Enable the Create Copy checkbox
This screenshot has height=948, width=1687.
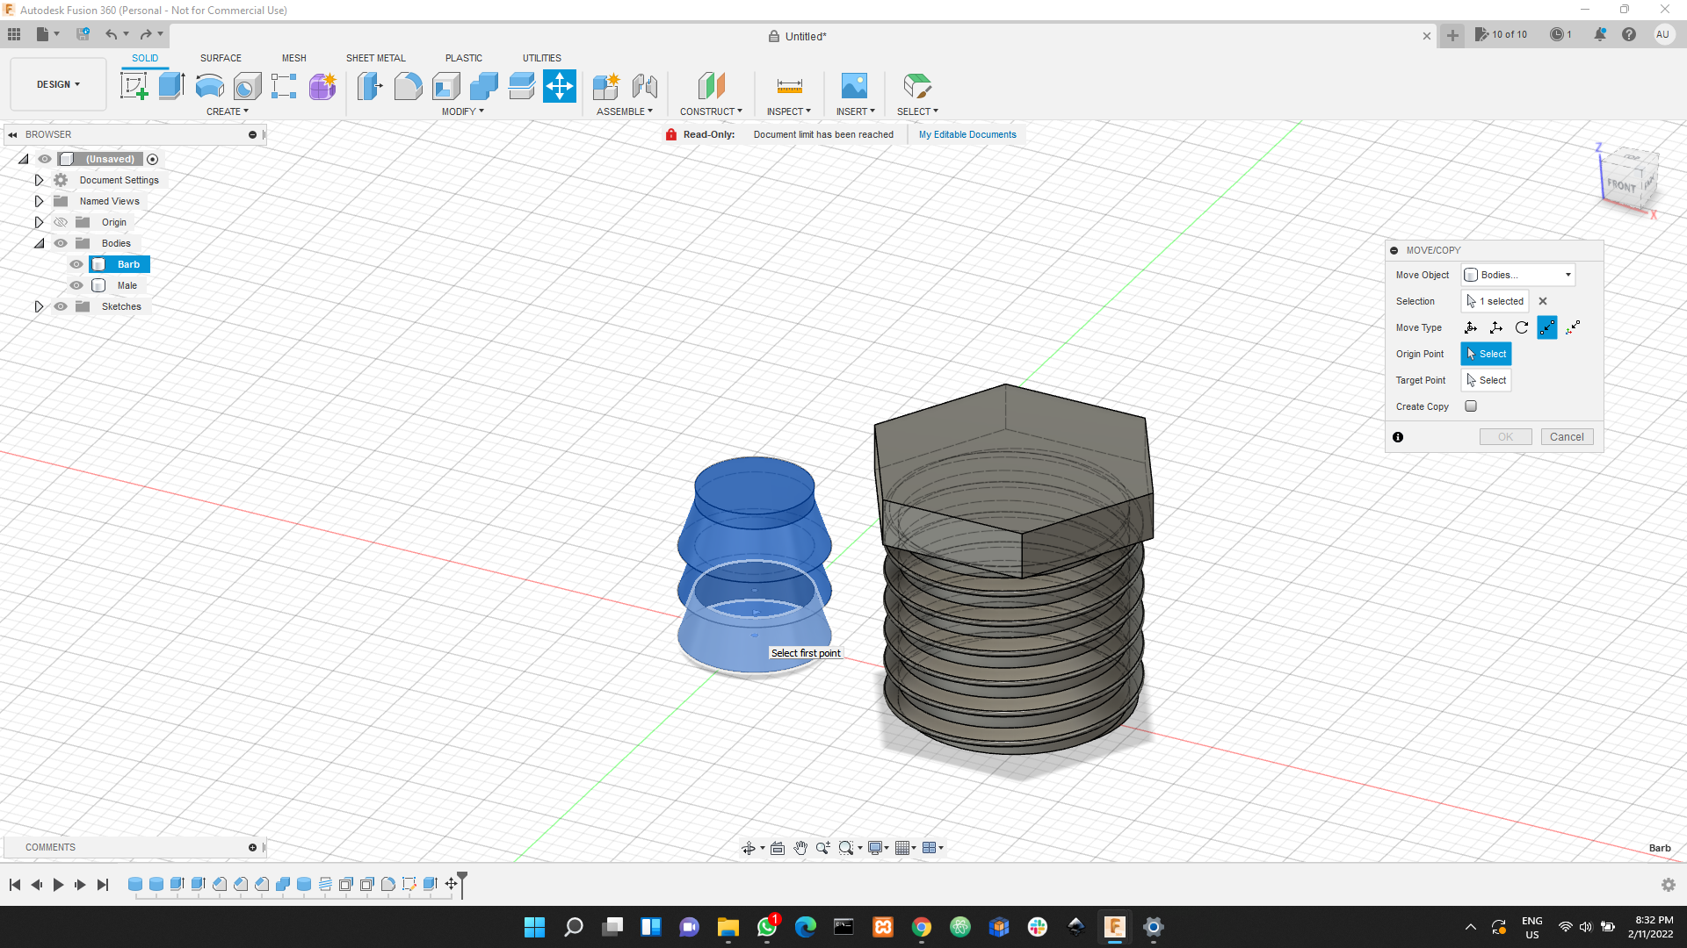[1471, 406]
